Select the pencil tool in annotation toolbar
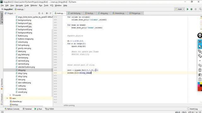The image size is (202, 113). [x=200, y=51]
